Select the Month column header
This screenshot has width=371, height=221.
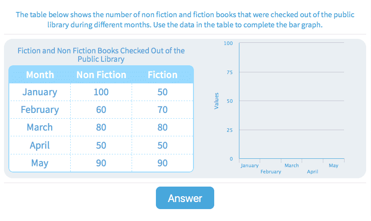point(40,75)
